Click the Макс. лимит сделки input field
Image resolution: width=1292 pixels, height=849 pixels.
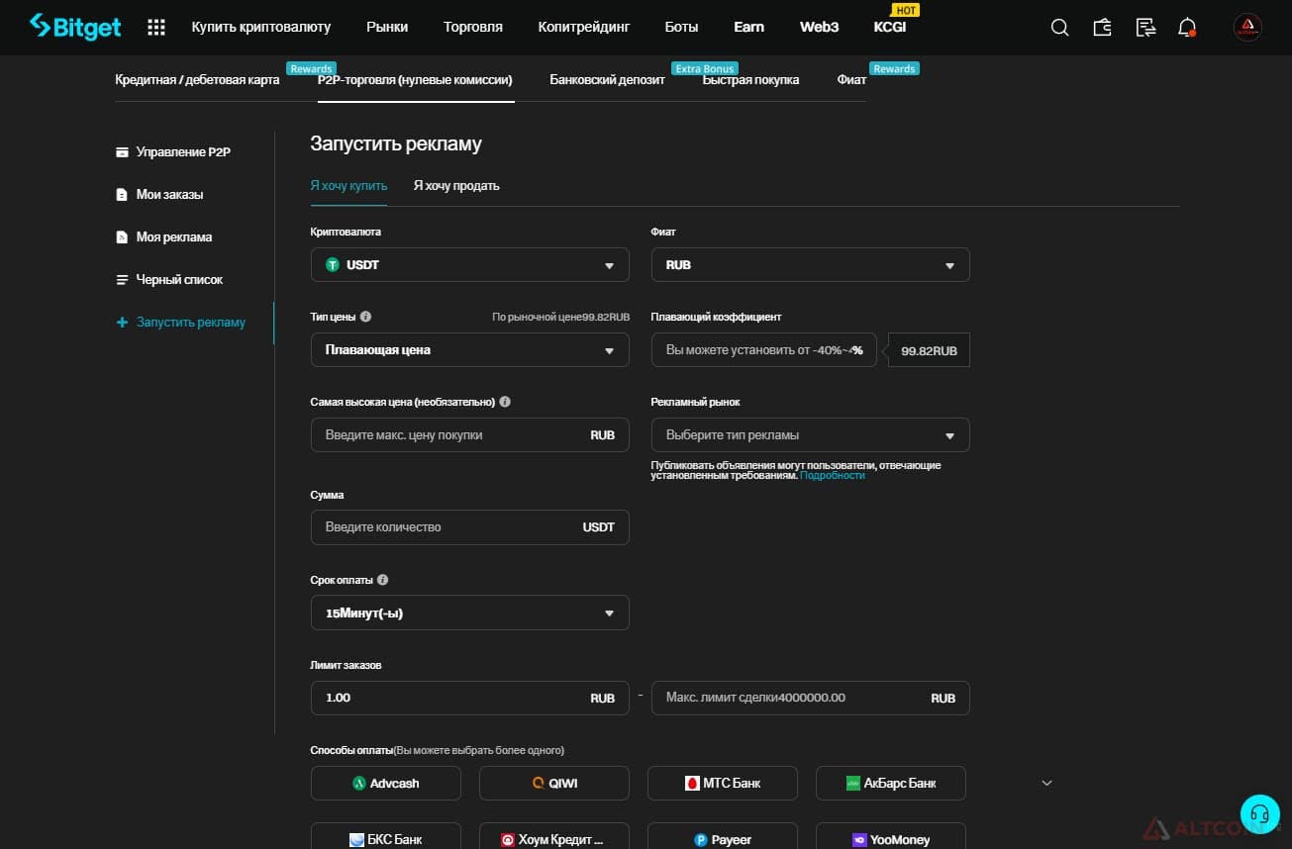coord(811,698)
